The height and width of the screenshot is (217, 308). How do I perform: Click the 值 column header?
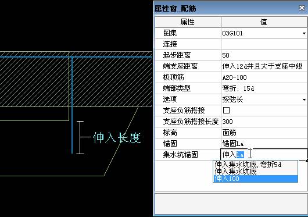coord(264,22)
